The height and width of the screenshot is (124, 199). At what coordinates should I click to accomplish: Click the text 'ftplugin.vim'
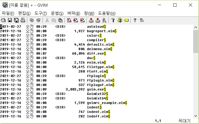point(100,80)
